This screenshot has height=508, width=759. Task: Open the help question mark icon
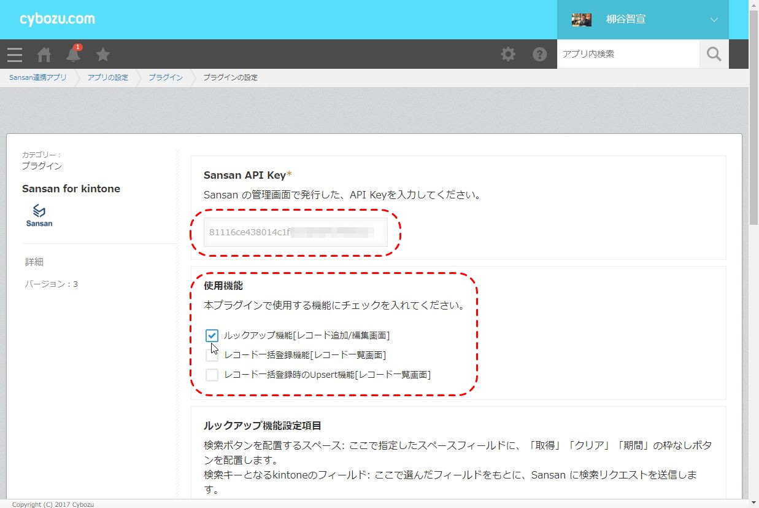pos(539,54)
